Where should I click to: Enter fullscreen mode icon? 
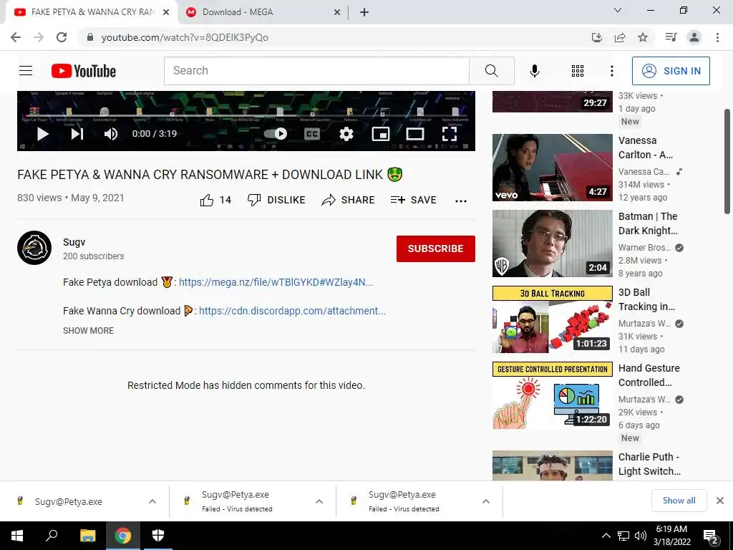coord(450,134)
